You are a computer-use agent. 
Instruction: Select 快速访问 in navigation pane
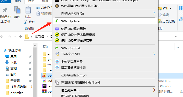(x=12, y=50)
